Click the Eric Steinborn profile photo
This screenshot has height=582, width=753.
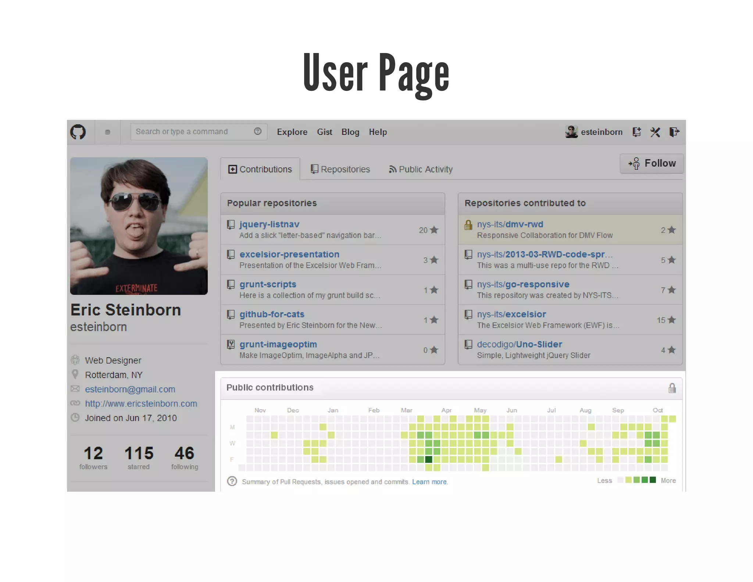(139, 226)
